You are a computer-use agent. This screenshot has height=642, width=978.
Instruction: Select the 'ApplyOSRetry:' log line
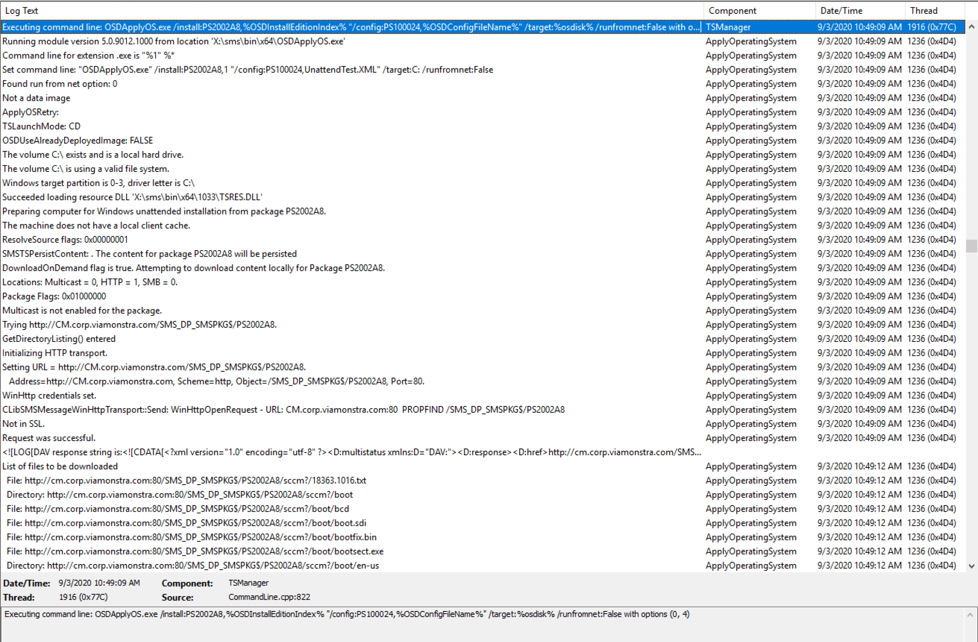(x=31, y=112)
